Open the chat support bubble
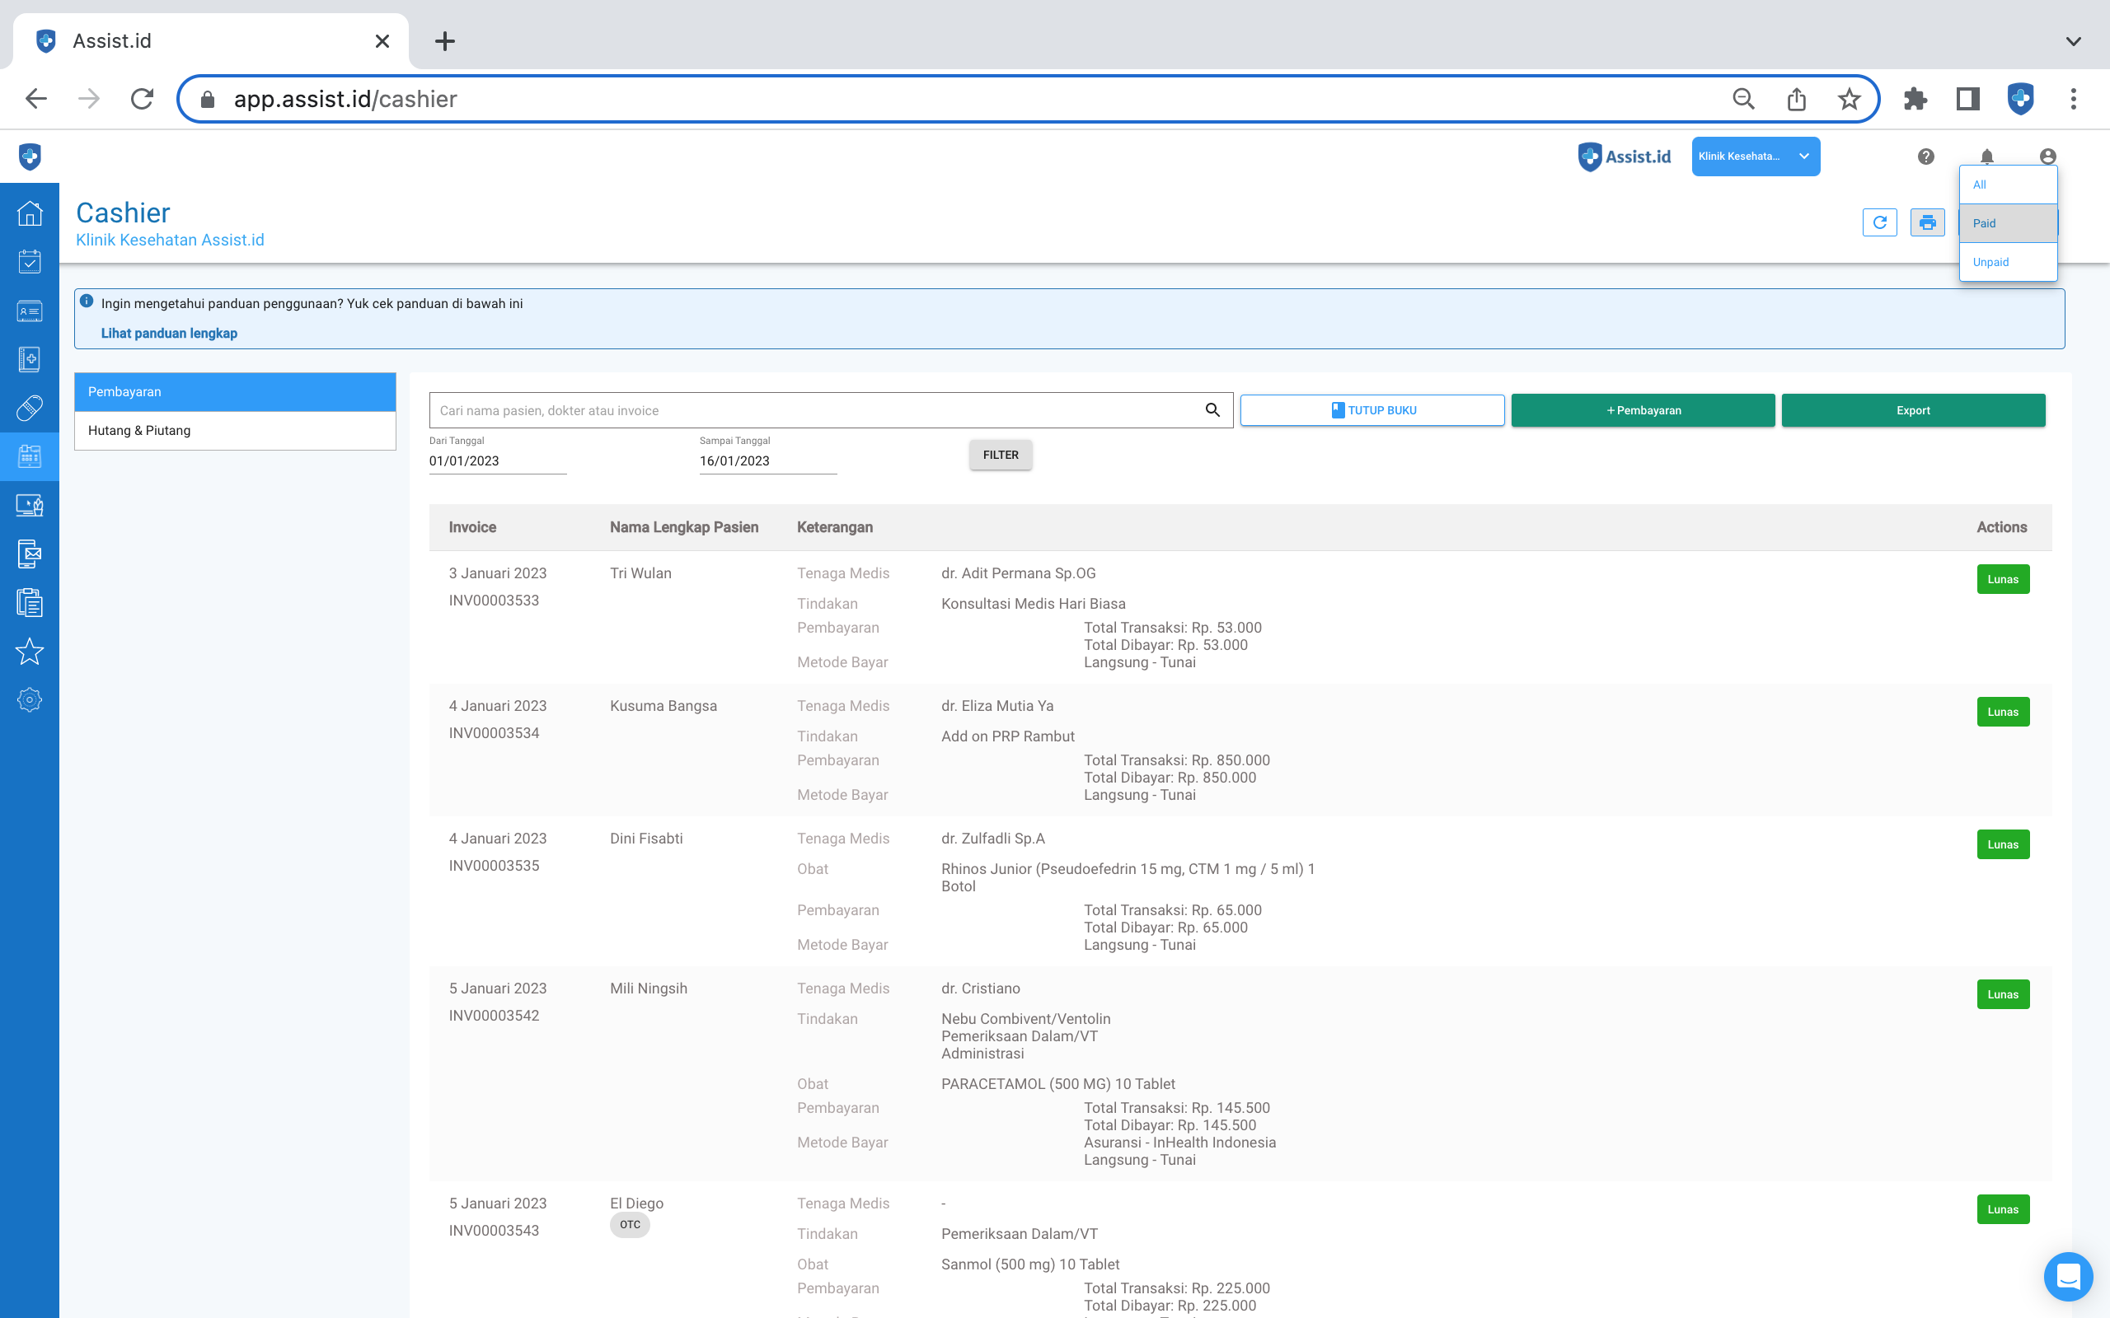The height and width of the screenshot is (1318, 2110). click(2067, 1276)
